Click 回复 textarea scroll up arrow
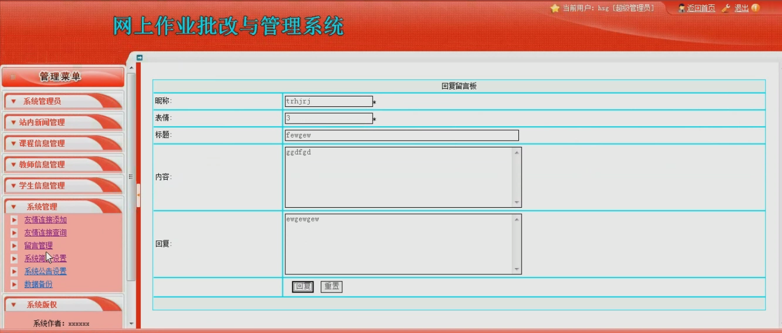Screen dimensions: 782x333 tap(517, 219)
